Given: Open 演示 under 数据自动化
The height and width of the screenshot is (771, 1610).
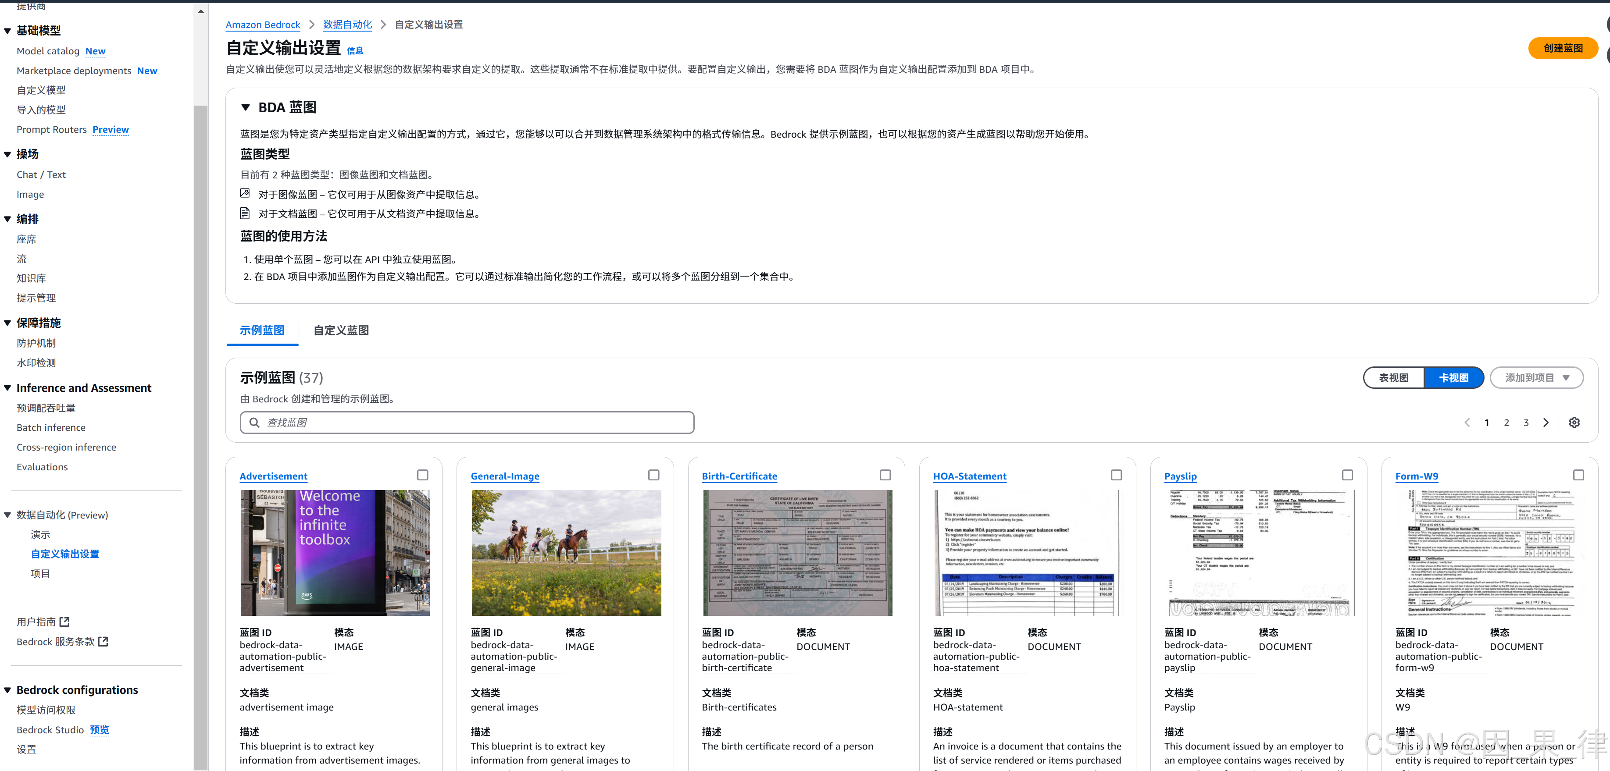Looking at the screenshot, I should (41, 534).
